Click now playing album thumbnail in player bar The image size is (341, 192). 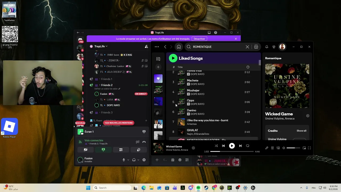[158, 148]
